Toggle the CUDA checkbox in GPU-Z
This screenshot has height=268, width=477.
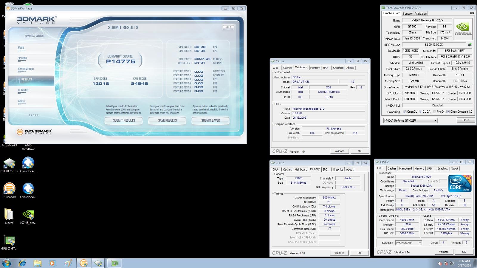(x=420, y=112)
